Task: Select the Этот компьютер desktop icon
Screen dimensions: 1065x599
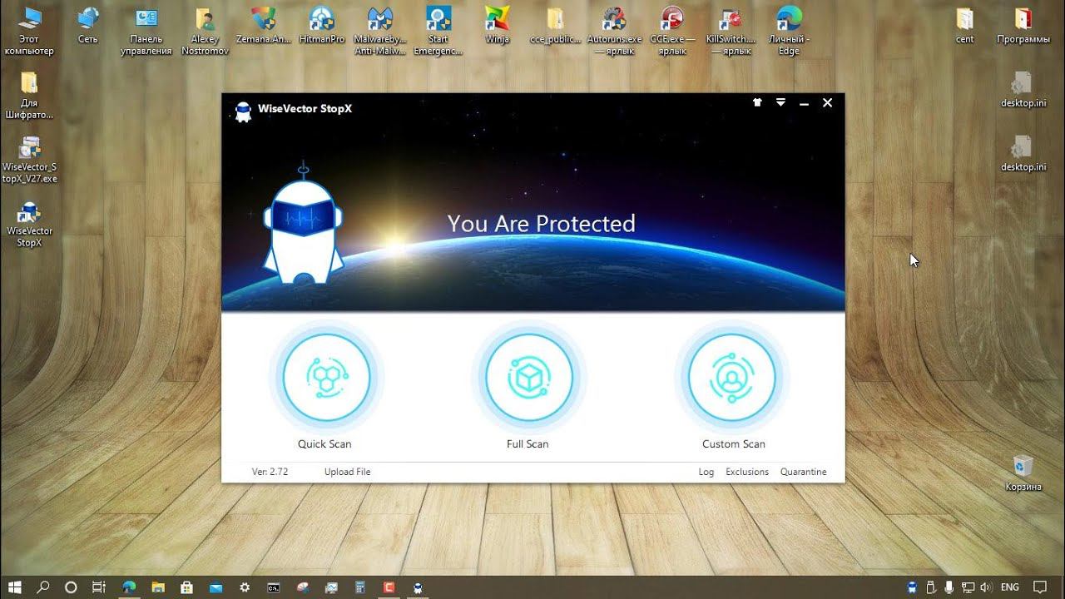Action: click(x=29, y=32)
